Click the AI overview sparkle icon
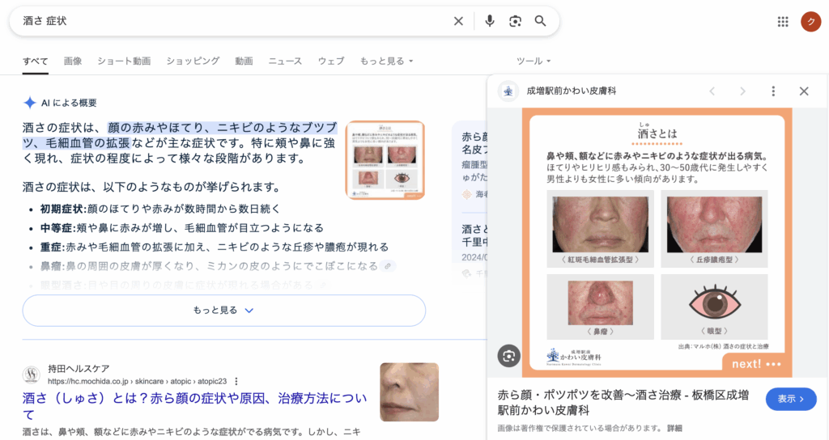 pos(30,103)
